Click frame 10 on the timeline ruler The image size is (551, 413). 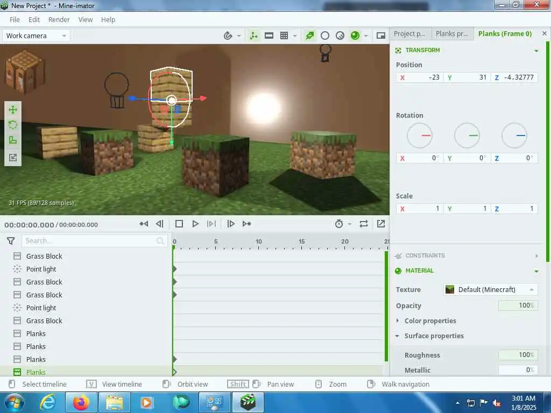259,242
